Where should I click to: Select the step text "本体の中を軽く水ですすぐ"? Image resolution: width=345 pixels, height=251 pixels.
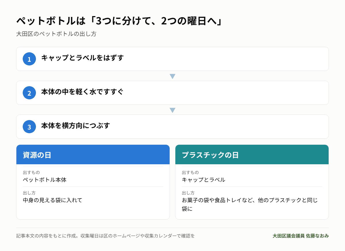pos(82,92)
